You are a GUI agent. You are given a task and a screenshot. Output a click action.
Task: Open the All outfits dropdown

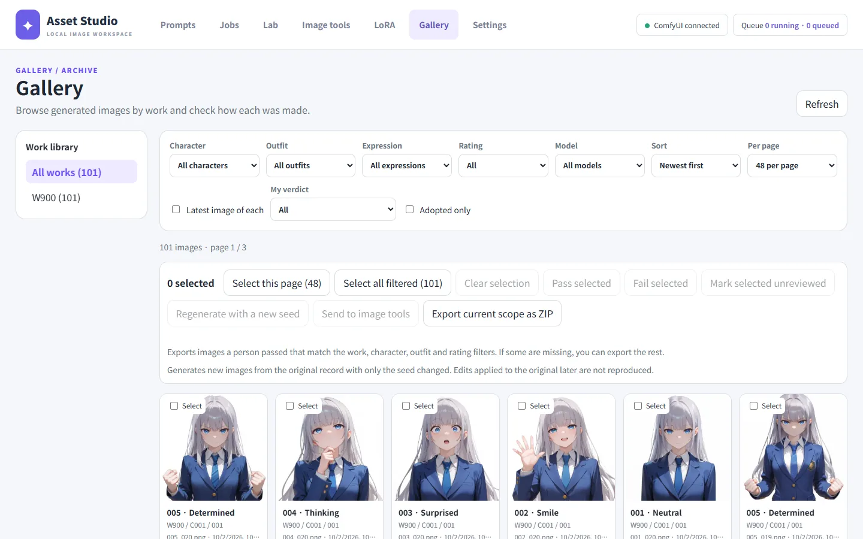(x=310, y=165)
